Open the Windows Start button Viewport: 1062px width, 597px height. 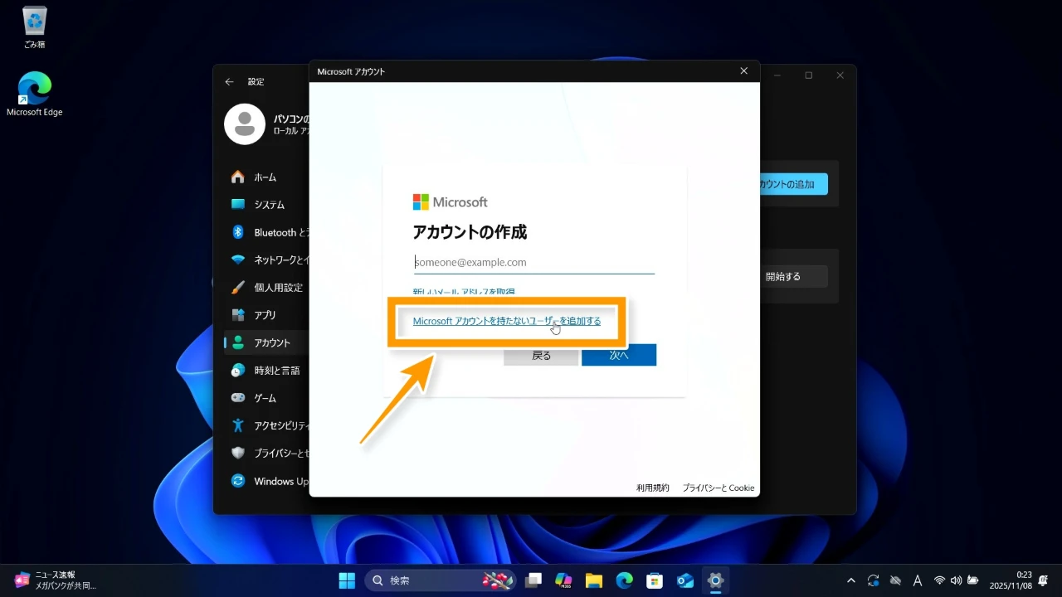(x=347, y=580)
